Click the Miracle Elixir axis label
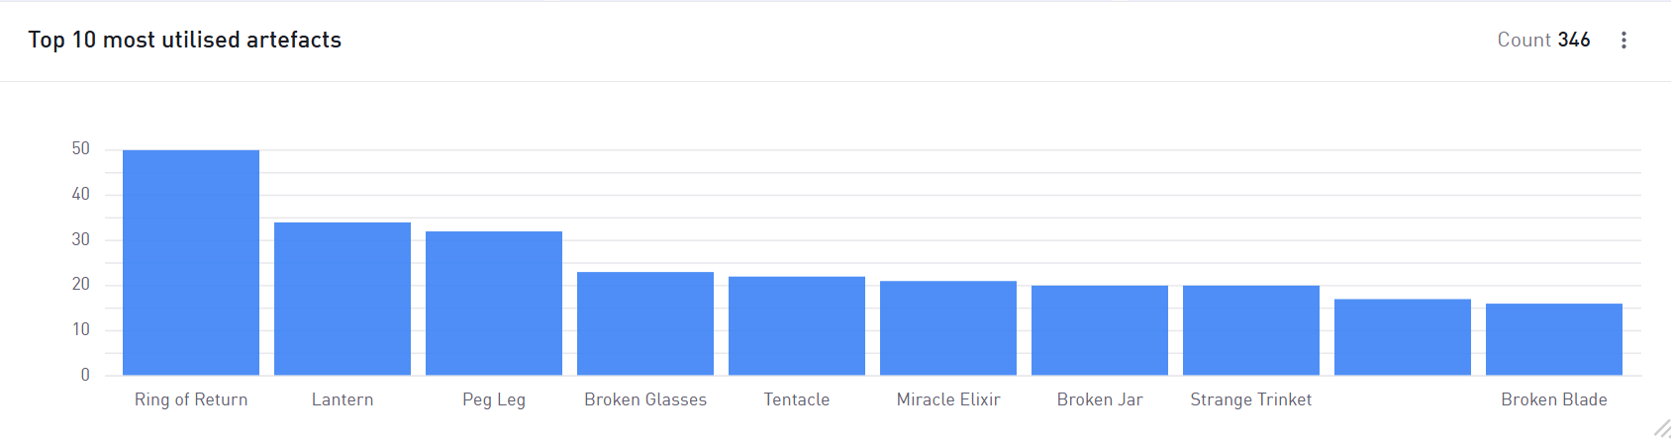The image size is (1671, 440). [948, 399]
